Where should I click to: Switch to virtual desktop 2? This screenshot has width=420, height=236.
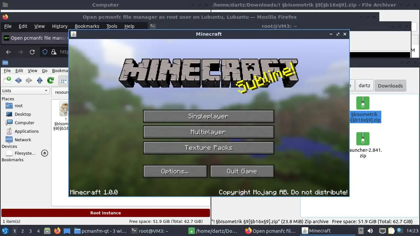pos(22,231)
